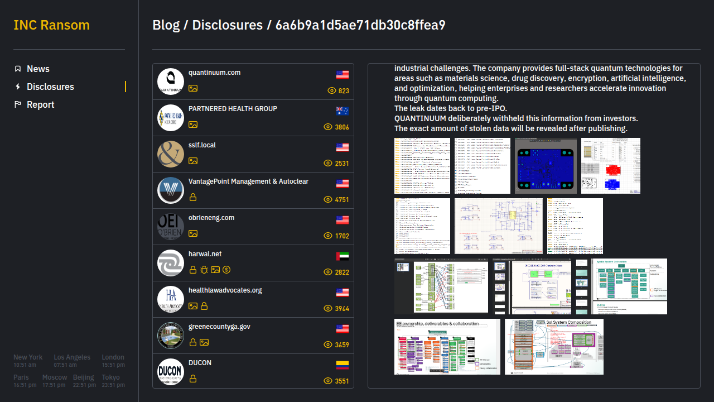The width and height of the screenshot is (714, 402).
Task: Click the Health Law Advocates logo avatar
Action: tap(171, 299)
